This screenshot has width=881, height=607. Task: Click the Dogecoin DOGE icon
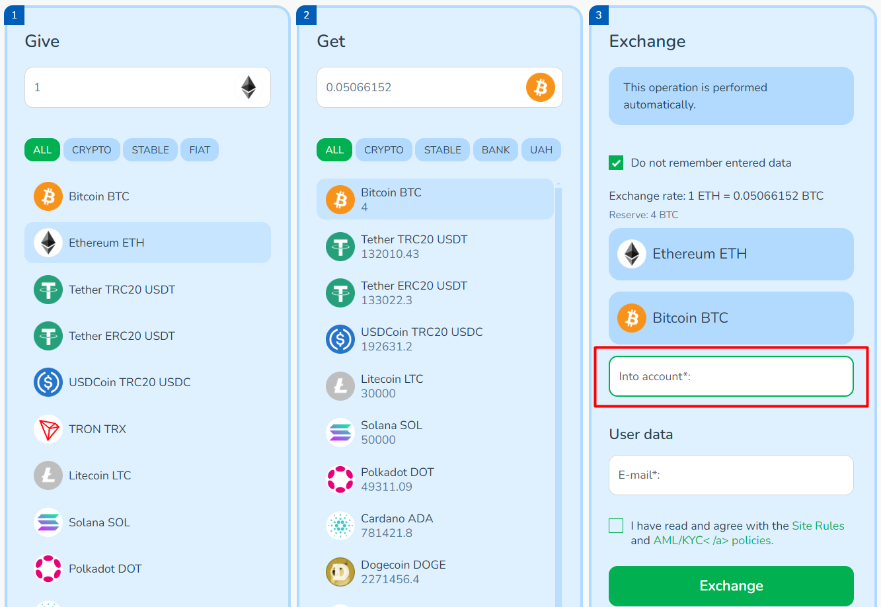340,572
